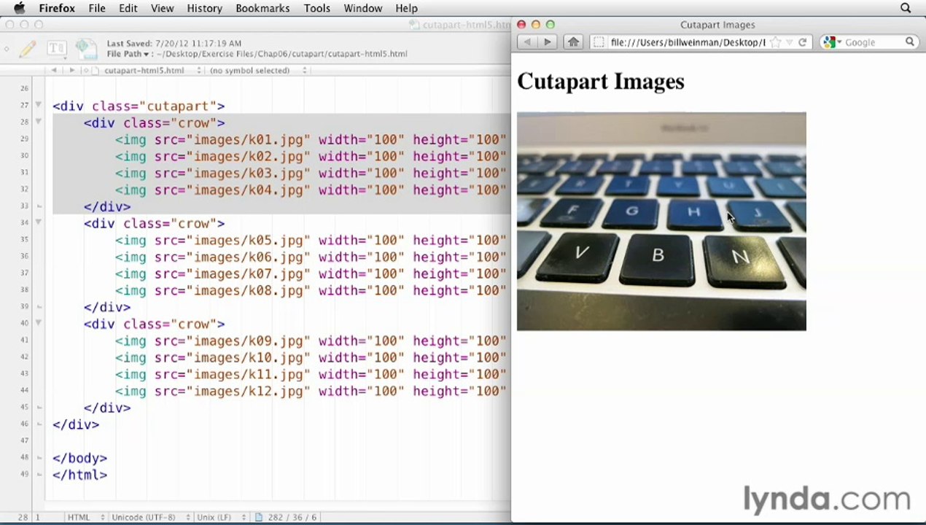The width and height of the screenshot is (926, 525).
Task: Click the site identity icon in URL bar
Action: point(599,42)
